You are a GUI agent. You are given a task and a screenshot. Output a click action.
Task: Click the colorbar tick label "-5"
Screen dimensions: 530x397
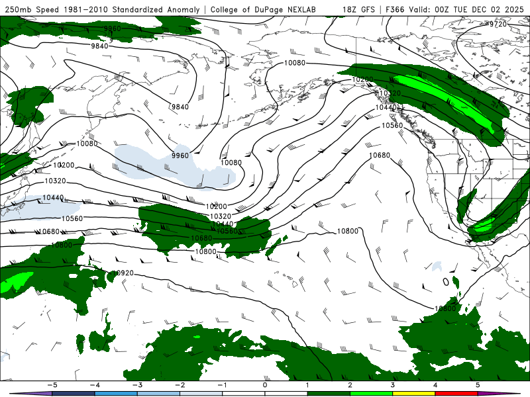pyautogui.click(x=52, y=385)
